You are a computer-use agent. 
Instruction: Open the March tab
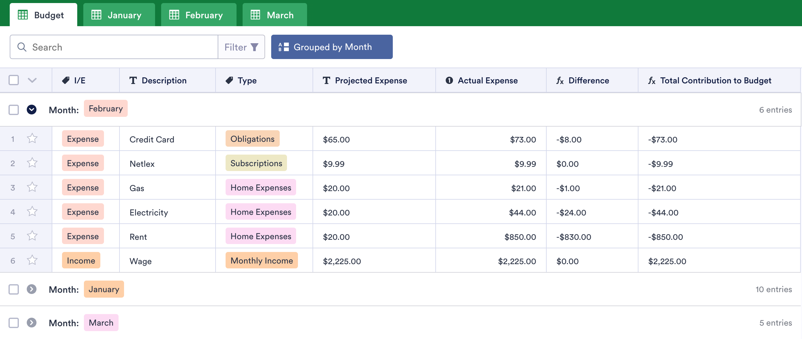pyautogui.click(x=274, y=15)
